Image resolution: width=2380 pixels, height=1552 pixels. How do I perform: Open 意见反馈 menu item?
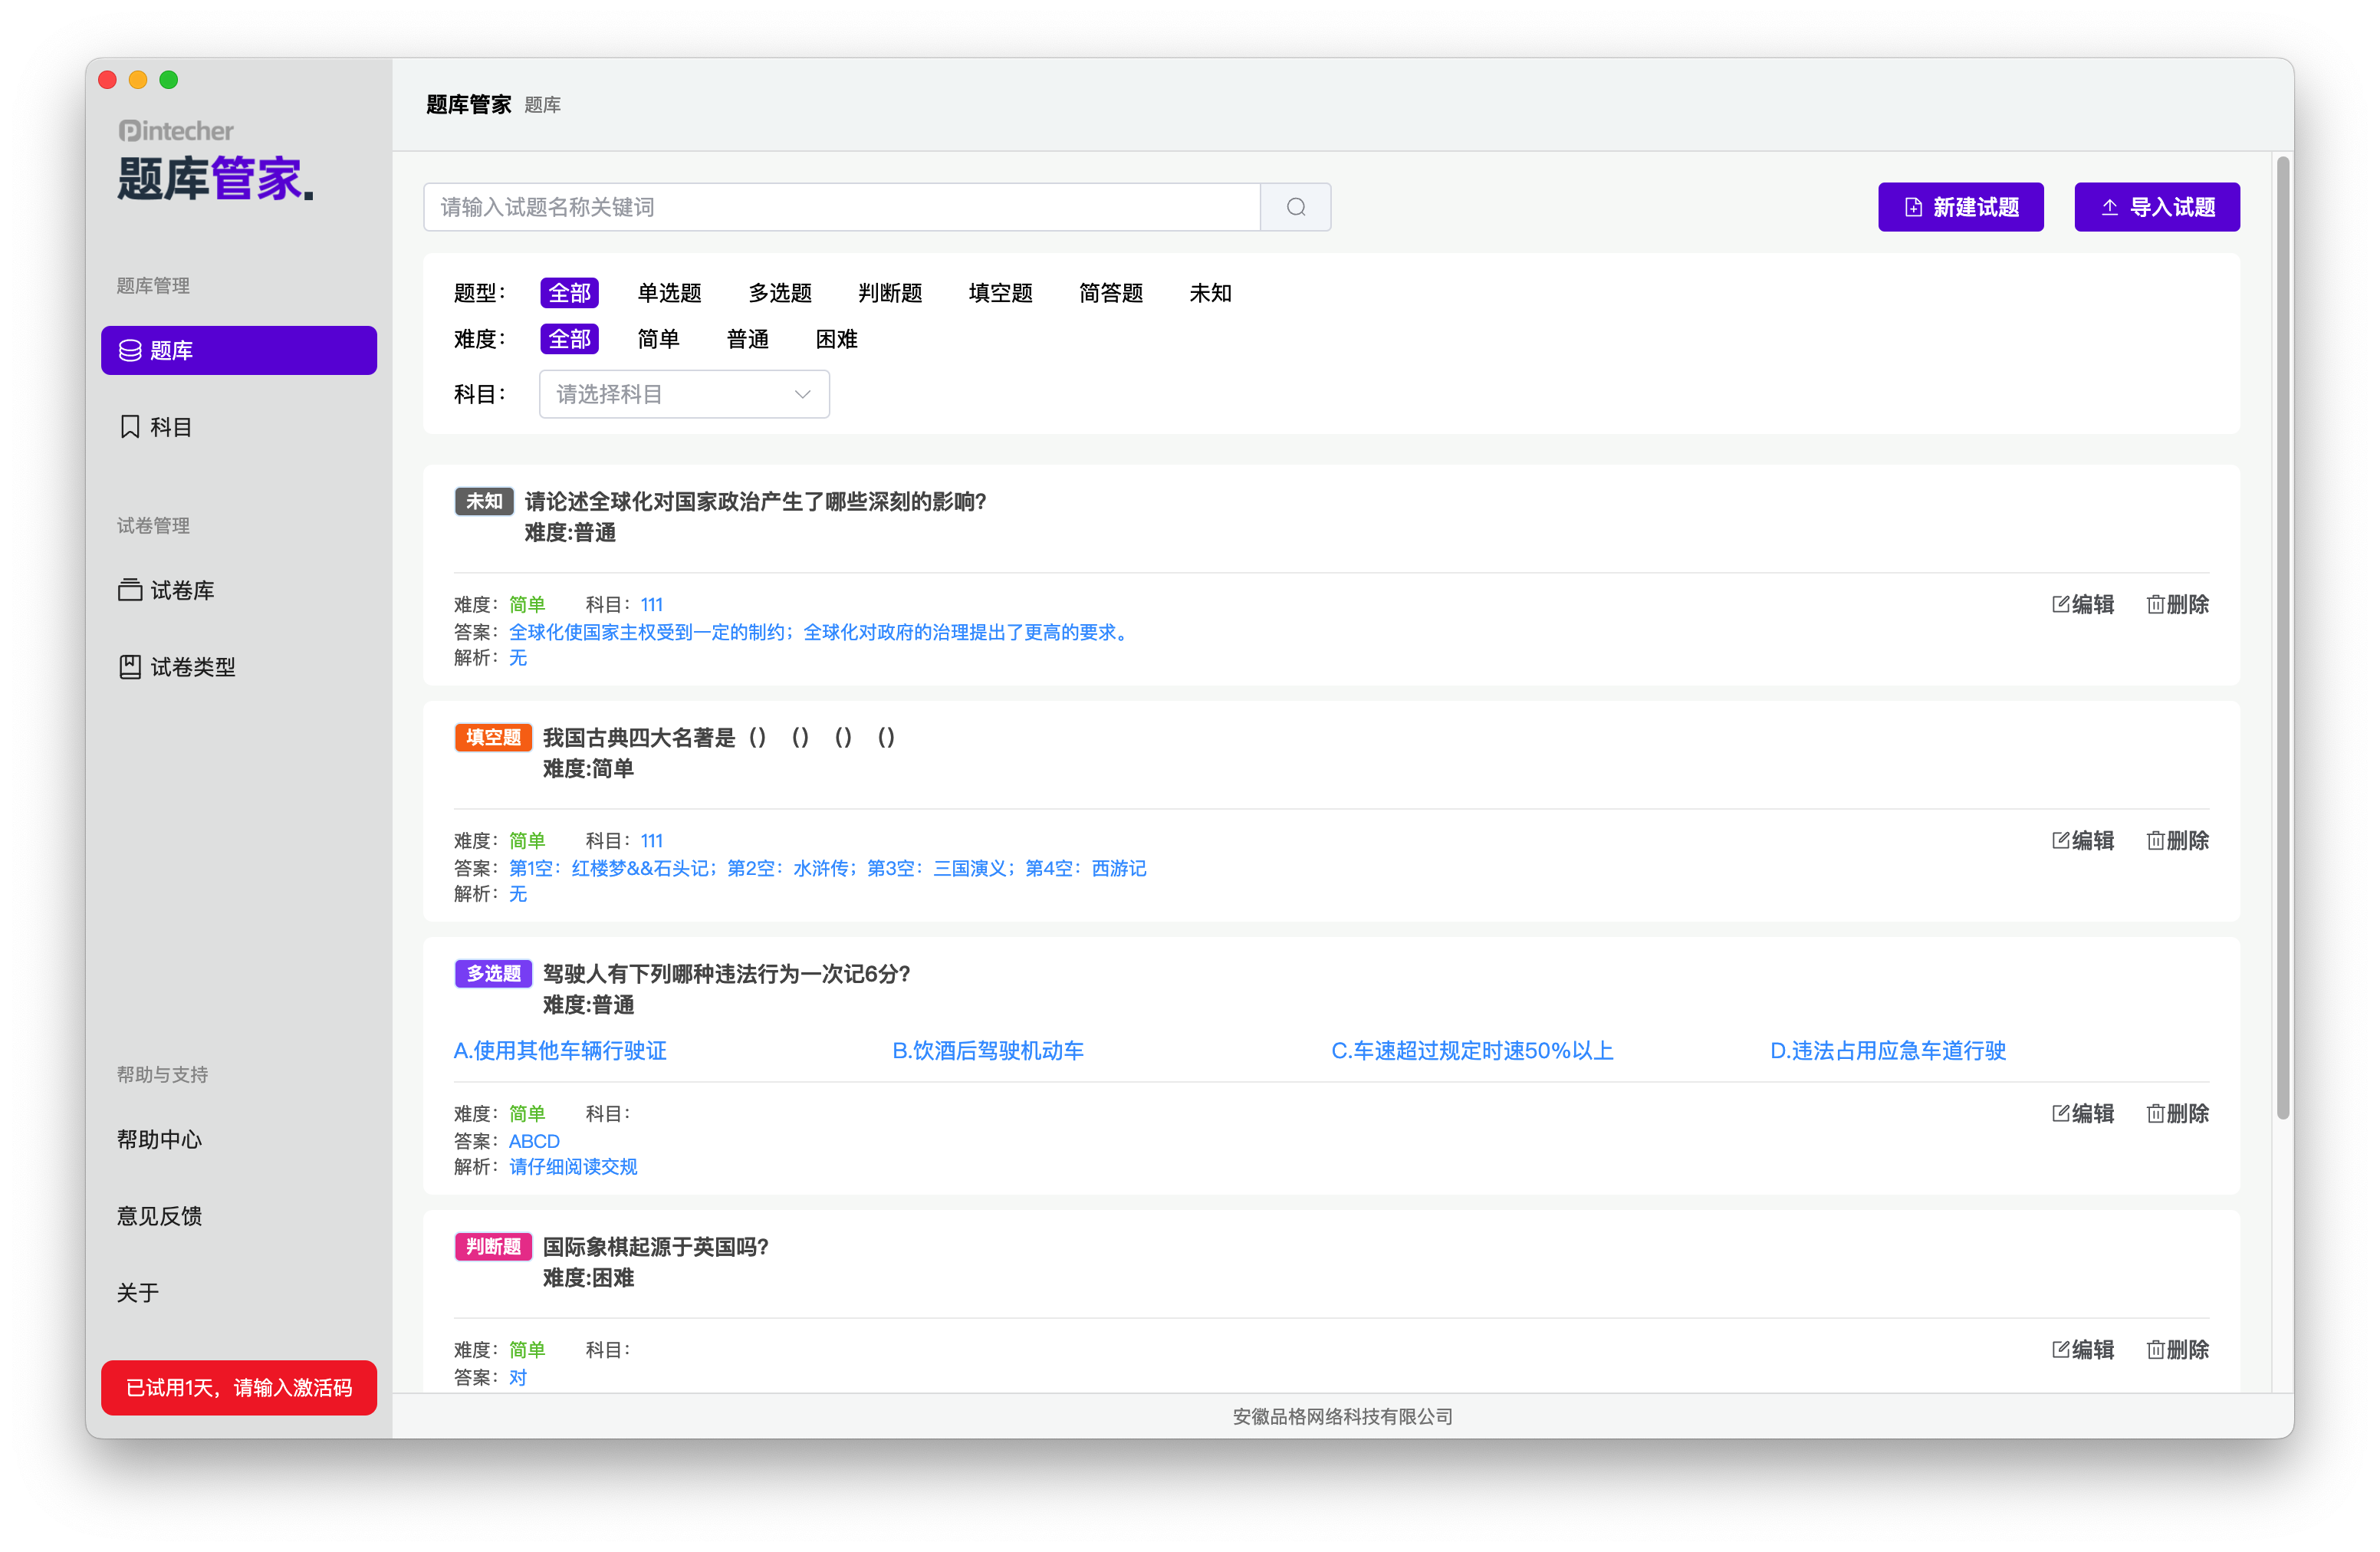pos(160,1216)
